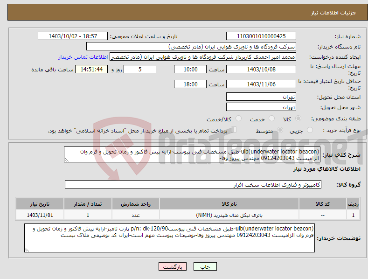
Task: Click the row number cell 1
Action: pyautogui.click(x=353, y=215)
